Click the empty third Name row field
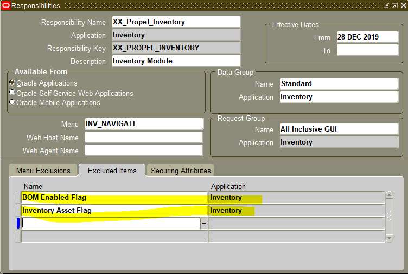 [111, 223]
